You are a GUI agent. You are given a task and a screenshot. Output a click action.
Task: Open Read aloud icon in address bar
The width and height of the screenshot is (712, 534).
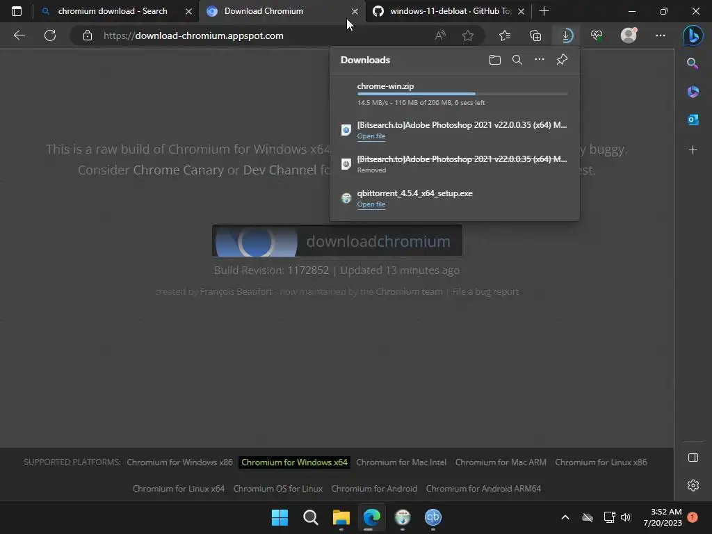pos(440,35)
